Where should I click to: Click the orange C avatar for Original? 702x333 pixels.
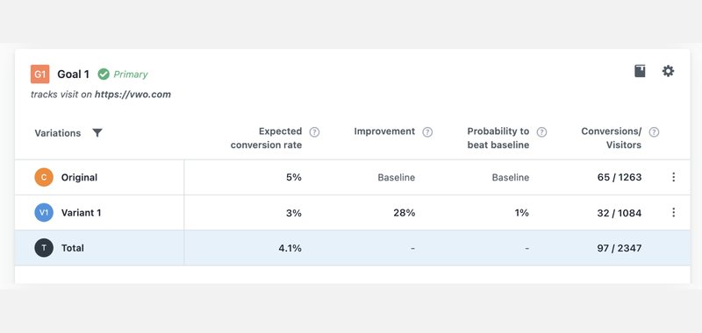tap(44, 177)
